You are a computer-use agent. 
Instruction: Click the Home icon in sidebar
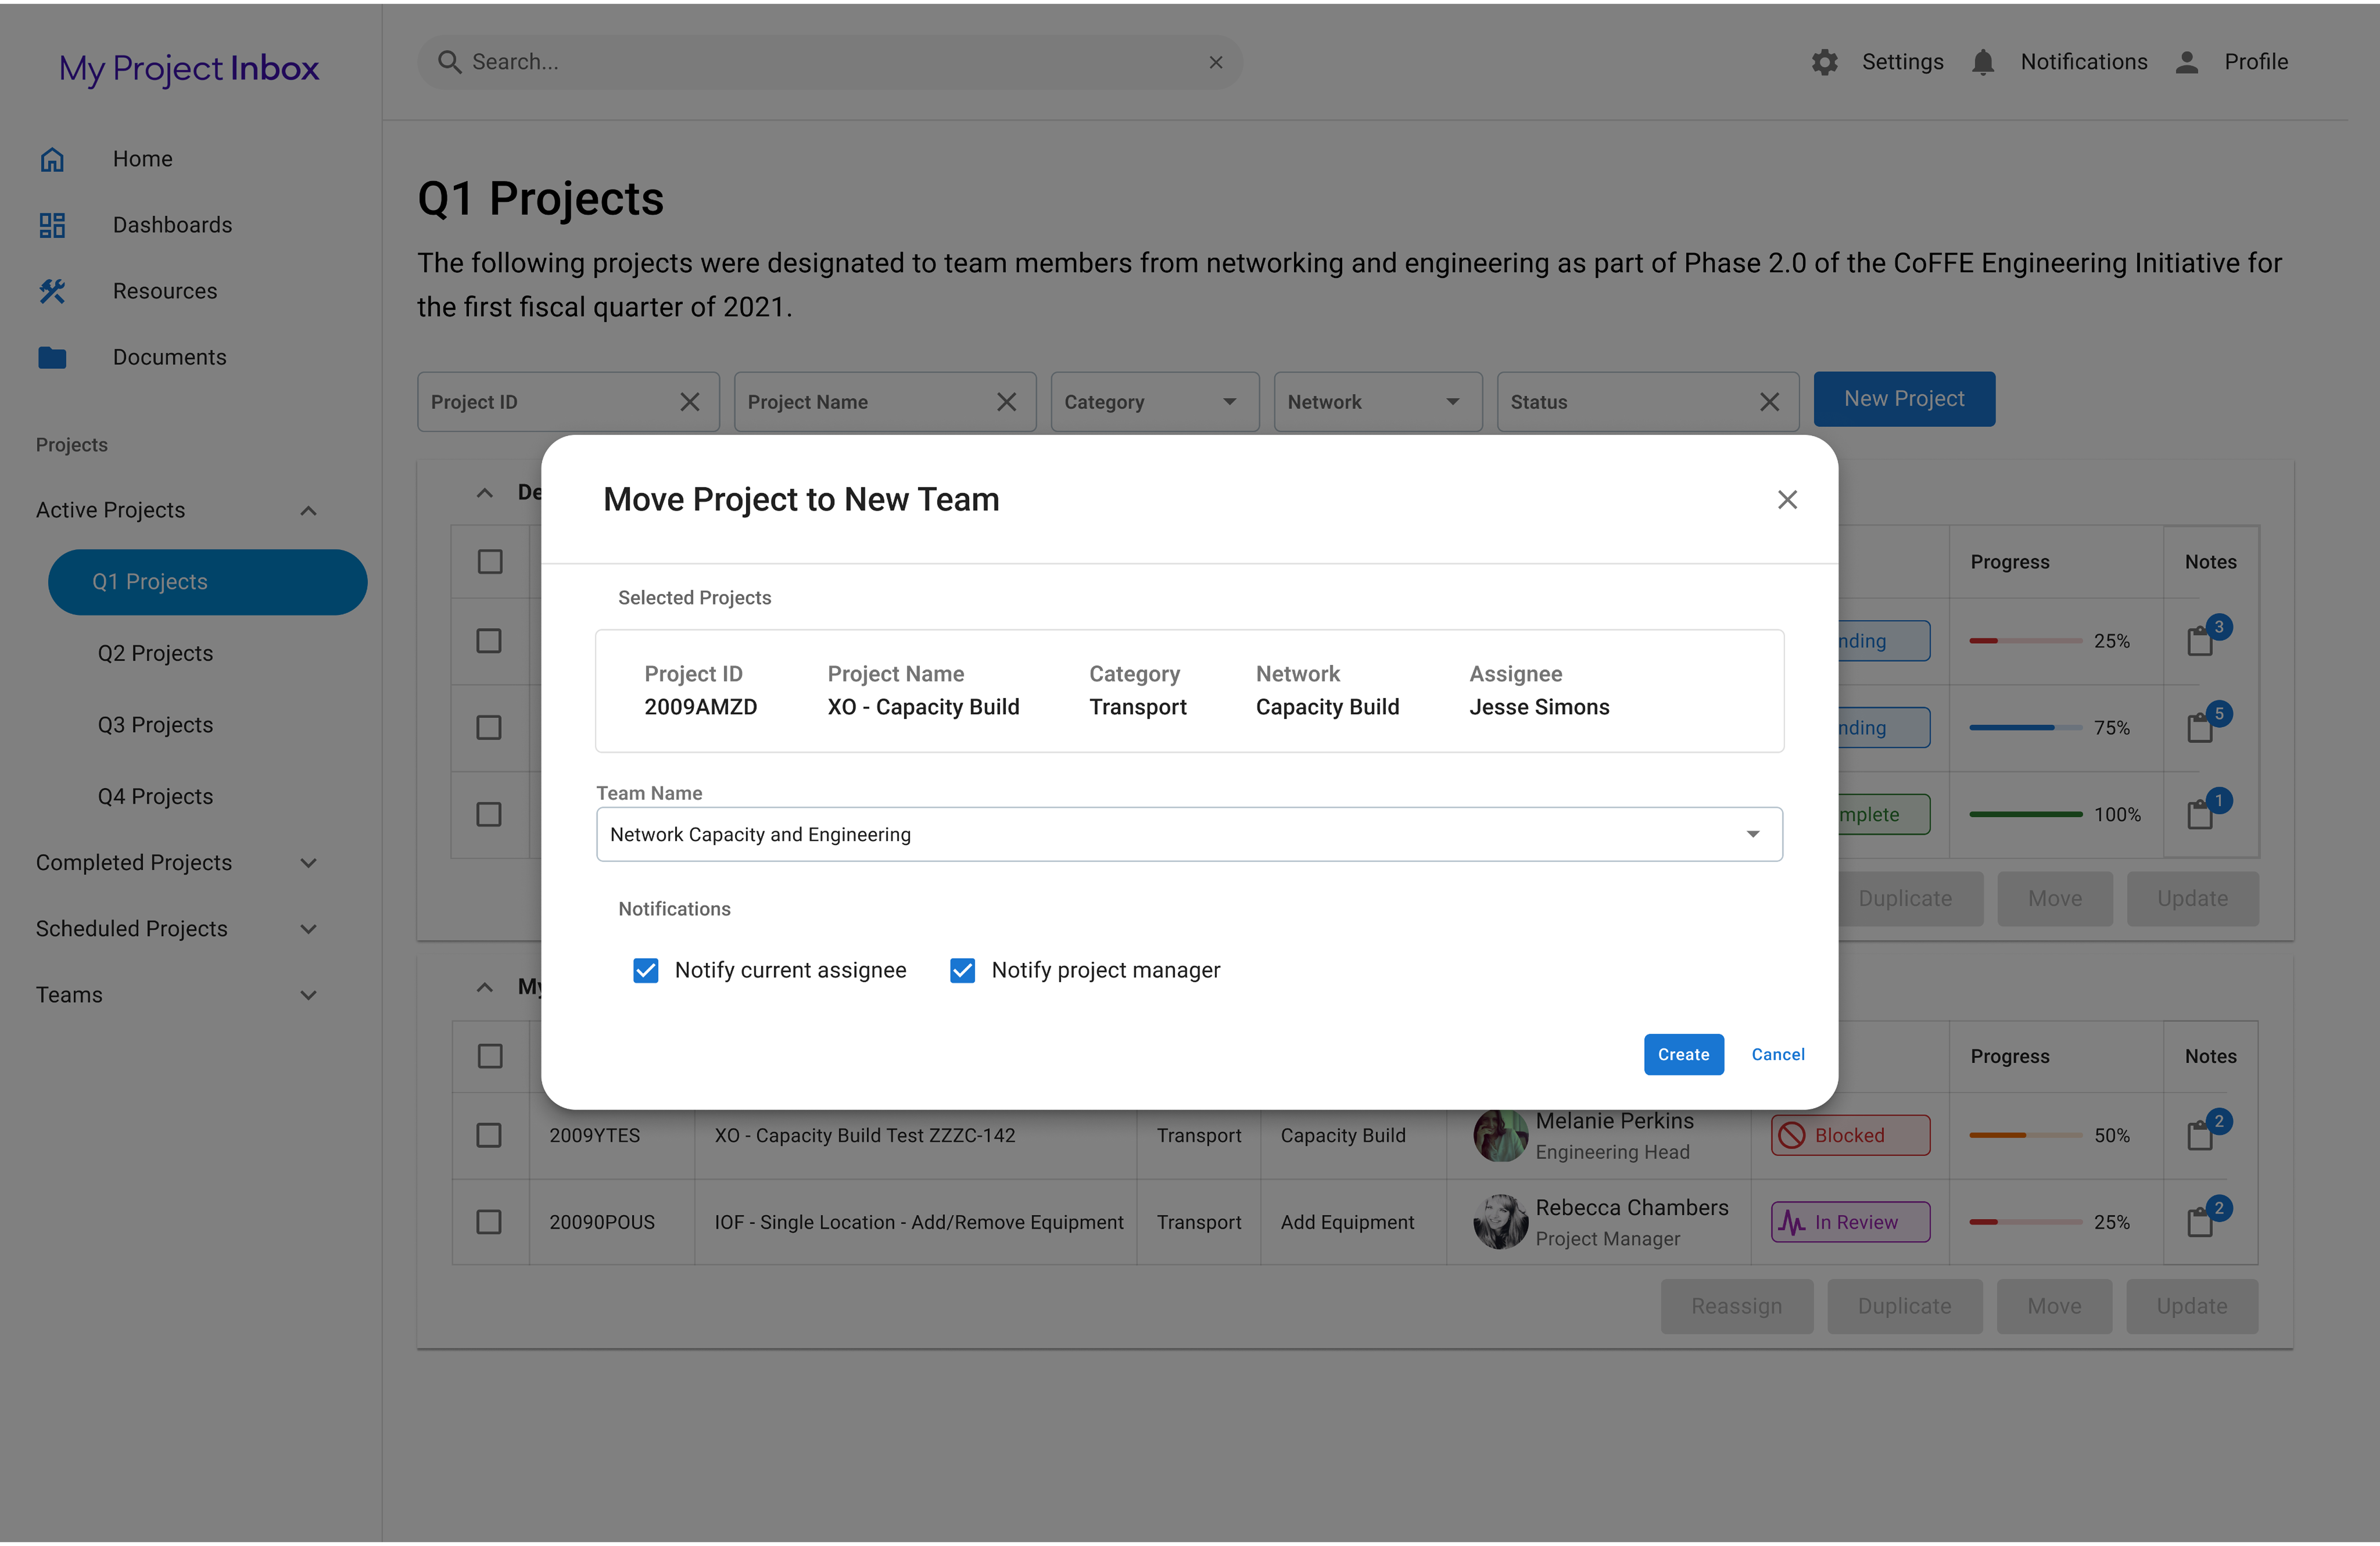52,159
